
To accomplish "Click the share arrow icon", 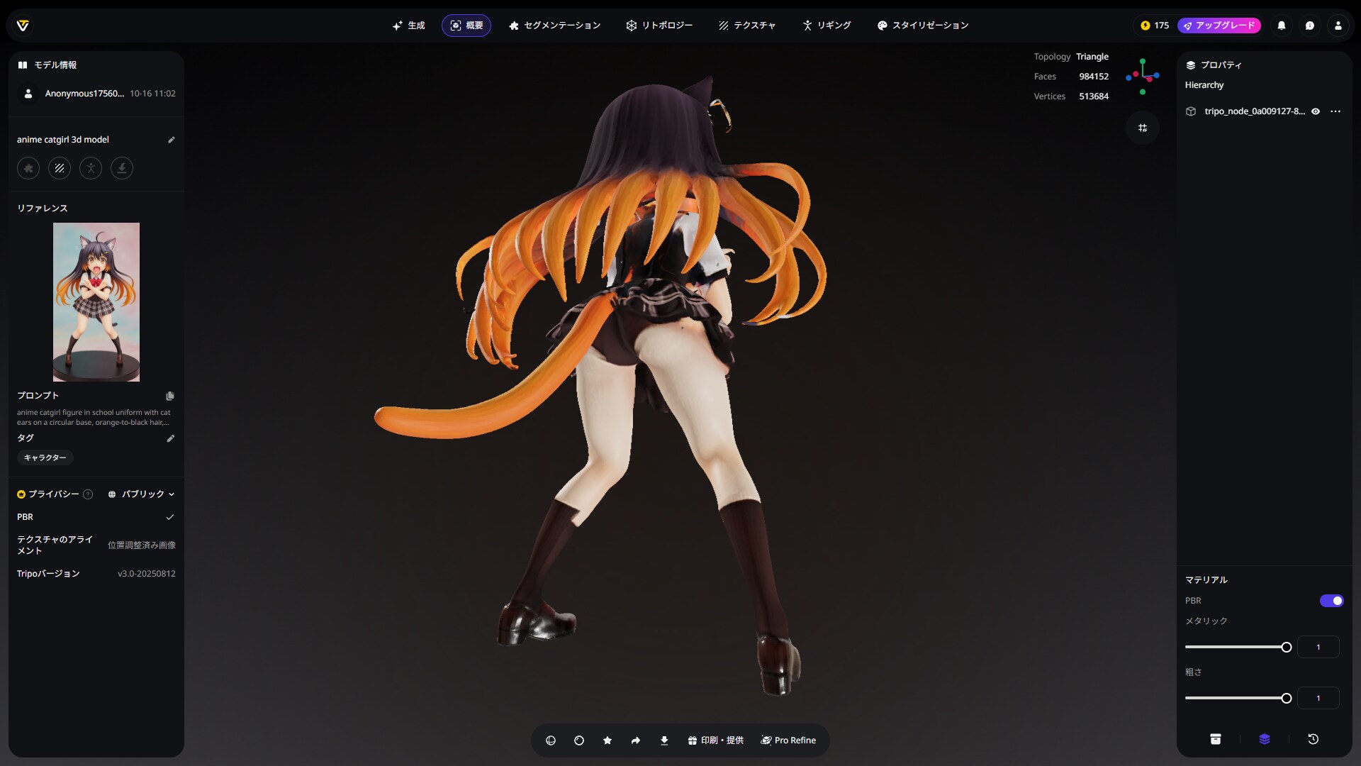I will coord(636,740).
